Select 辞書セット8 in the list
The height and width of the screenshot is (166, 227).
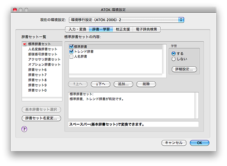42,80
